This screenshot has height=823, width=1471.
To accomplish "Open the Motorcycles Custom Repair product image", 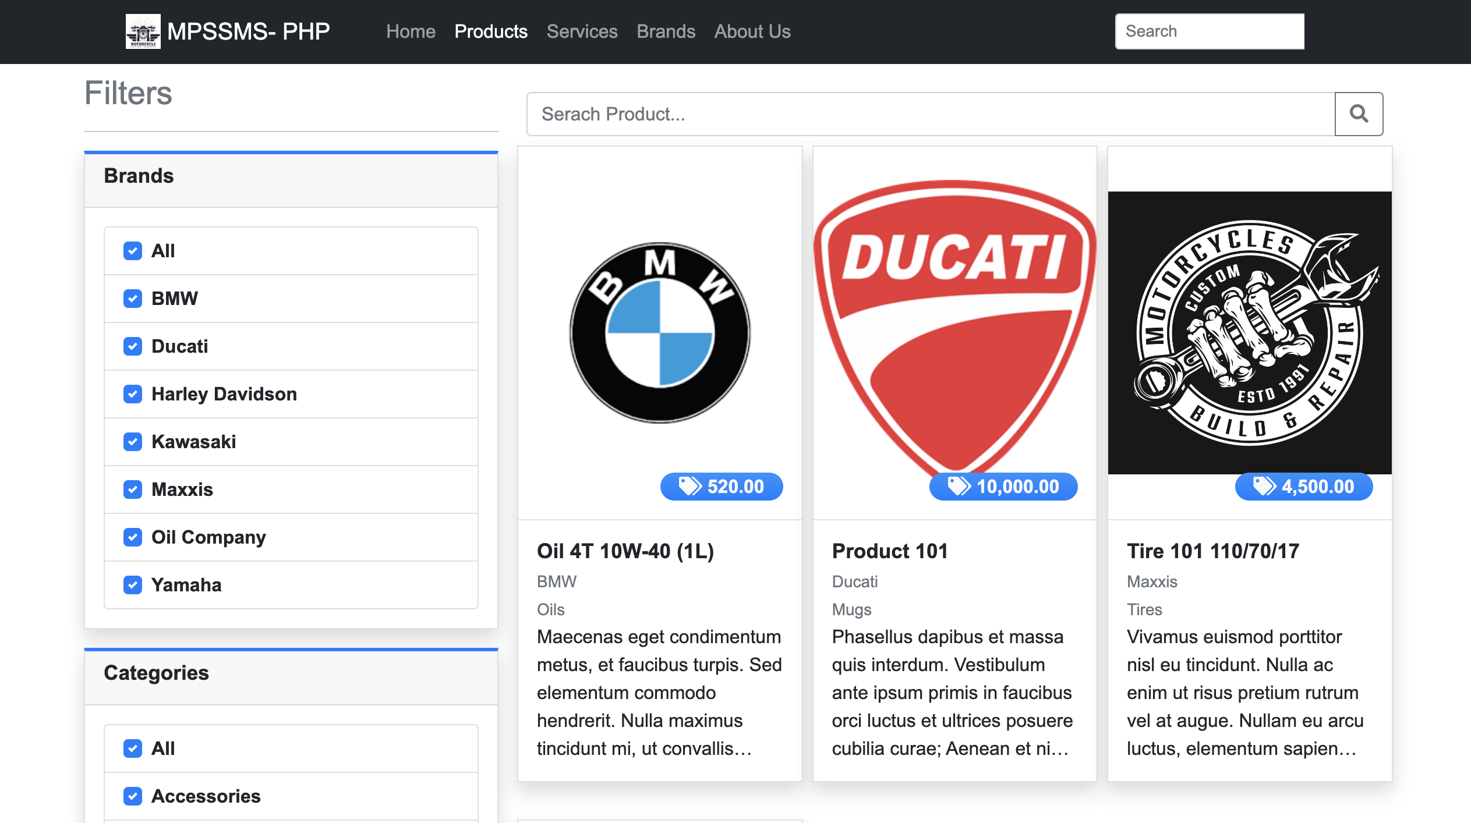I will click(x=1250, y=333).
